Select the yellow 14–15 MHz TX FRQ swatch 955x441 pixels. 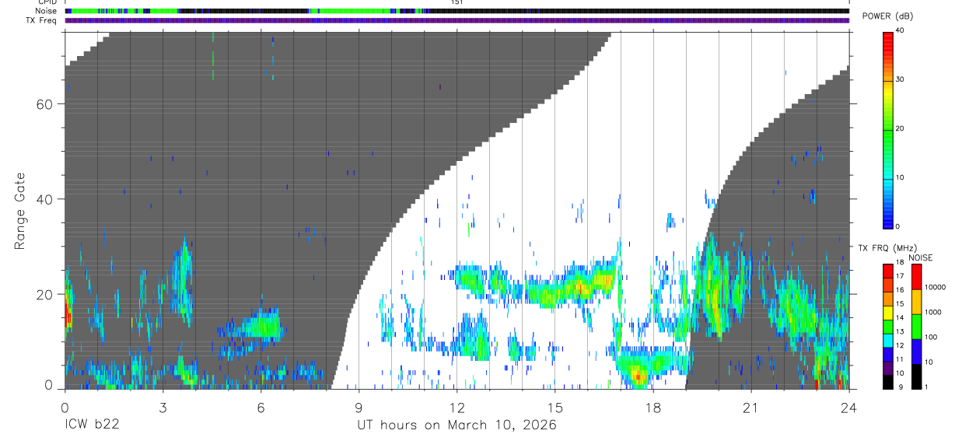888,312
